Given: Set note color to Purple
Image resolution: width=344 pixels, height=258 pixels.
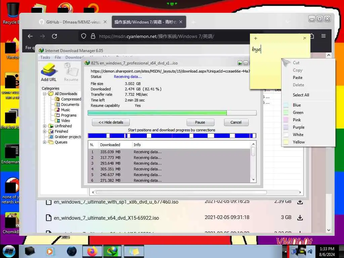Looking at the screenshot, I should [x=308, y=127].
